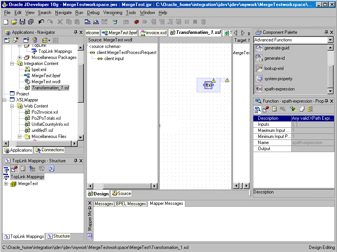
Task: Click the scroll editor tabs right arrow
Action: point(243,33)
